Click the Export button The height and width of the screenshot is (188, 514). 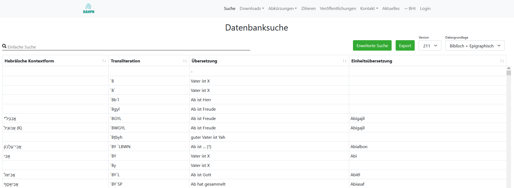click(x=405, y=46)
